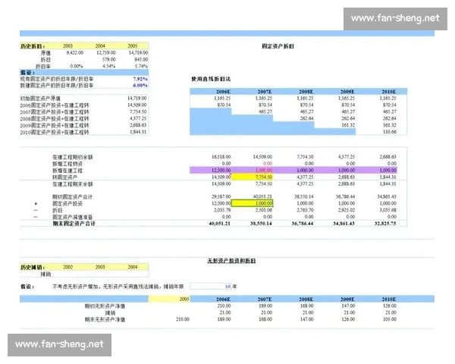
Task: Click the '使用直线折旧法' heading
Action: 211,79
